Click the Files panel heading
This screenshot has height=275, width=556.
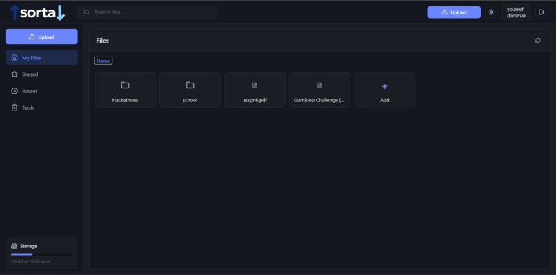[x=103, y=41]
